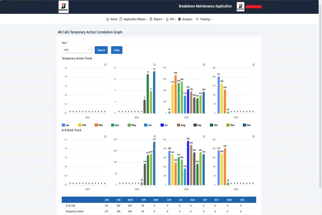The width and height of the screenshot is (322, 215).
Task: Toggle the Jul series in the legend
Action: click(x=164, y=125)
